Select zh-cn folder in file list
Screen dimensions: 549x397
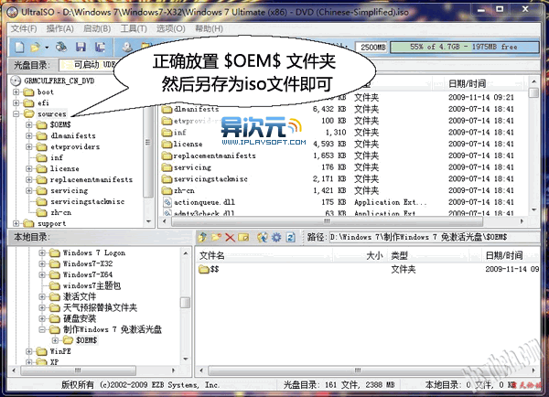click(x=184, y=191)
